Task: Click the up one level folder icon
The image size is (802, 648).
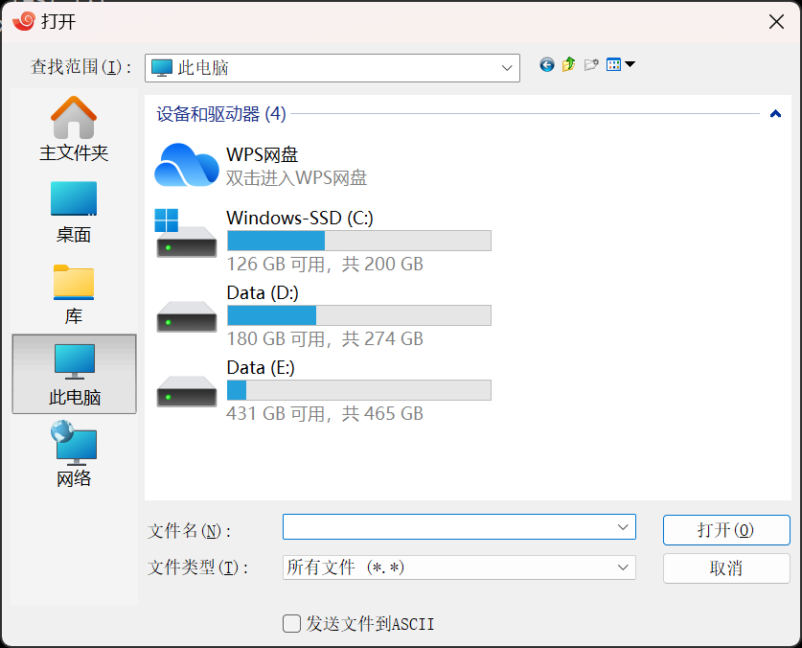Action: click(569, 65)
